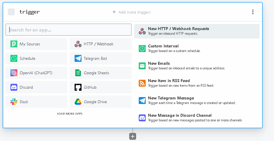Click 'Trigger based on a custom schedule.' text
Viewport: 274px width, 141px height.
pos(174,51)
